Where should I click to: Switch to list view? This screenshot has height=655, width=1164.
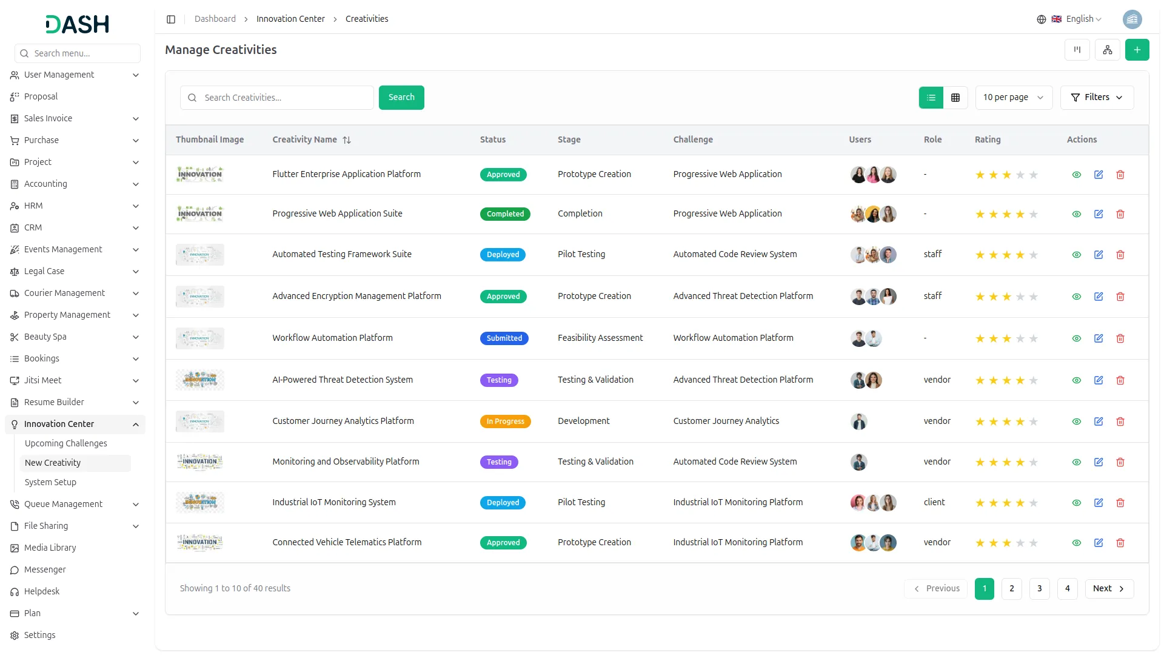coord(931,98)
